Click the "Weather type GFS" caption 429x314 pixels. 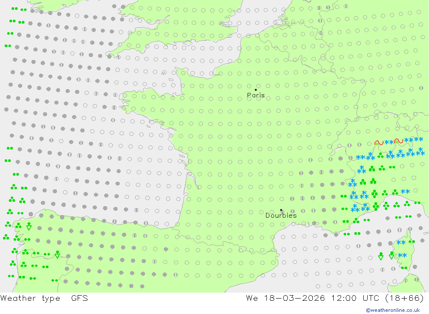coord(44,298)
